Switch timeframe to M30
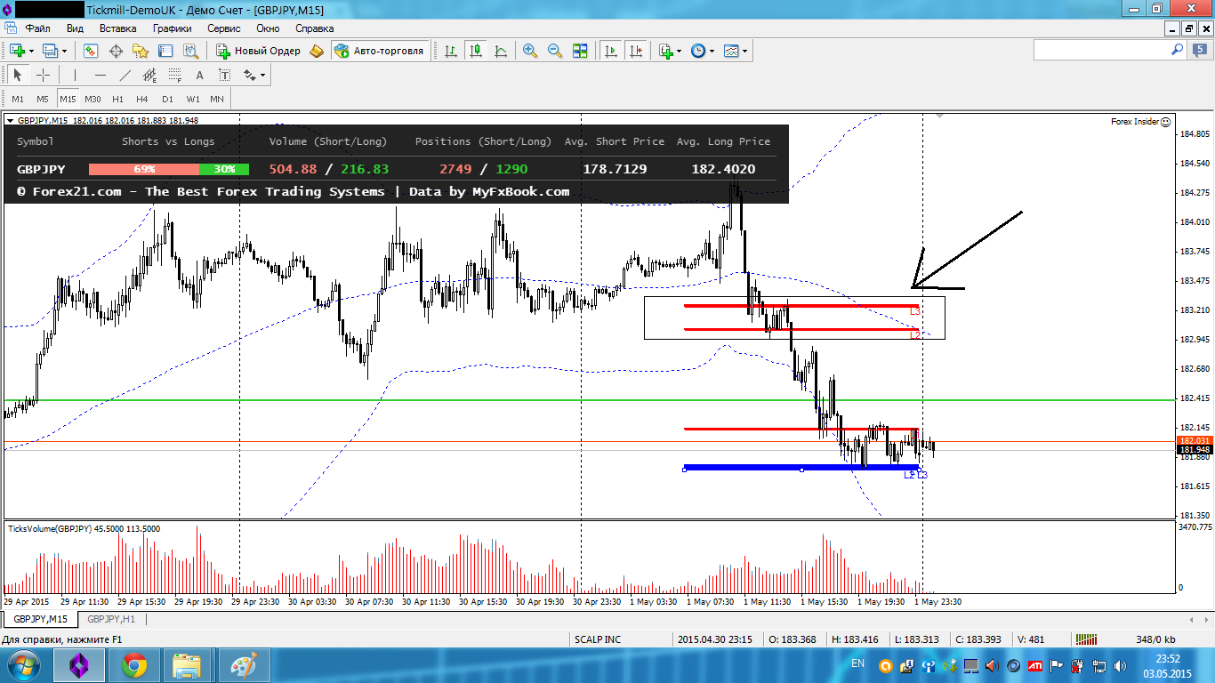The width and height of the screenshot is (1215, 683). pyautogui.click(x=93, y=99)
